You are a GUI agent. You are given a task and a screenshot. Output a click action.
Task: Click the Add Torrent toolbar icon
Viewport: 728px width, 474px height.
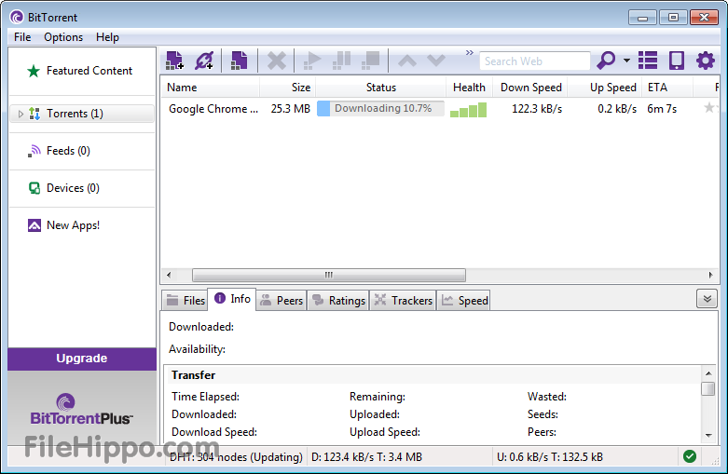point(174,61)
